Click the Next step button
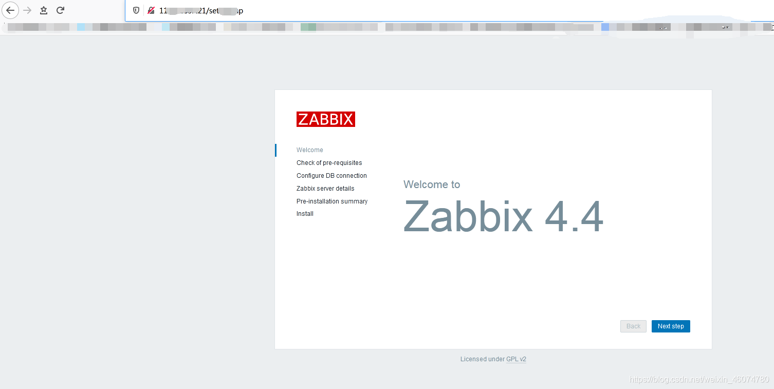The width and height of the screenshot is (774, 389). click(671, 326)
